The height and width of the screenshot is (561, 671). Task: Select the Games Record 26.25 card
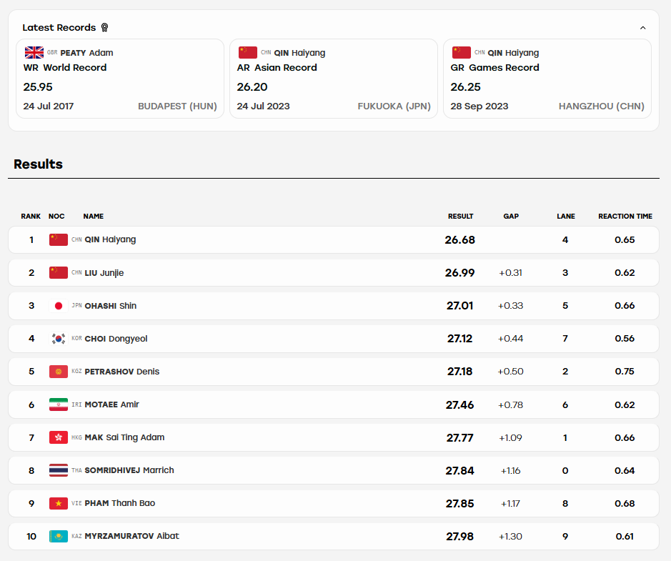pyautogui.click(x=547, y=79)
